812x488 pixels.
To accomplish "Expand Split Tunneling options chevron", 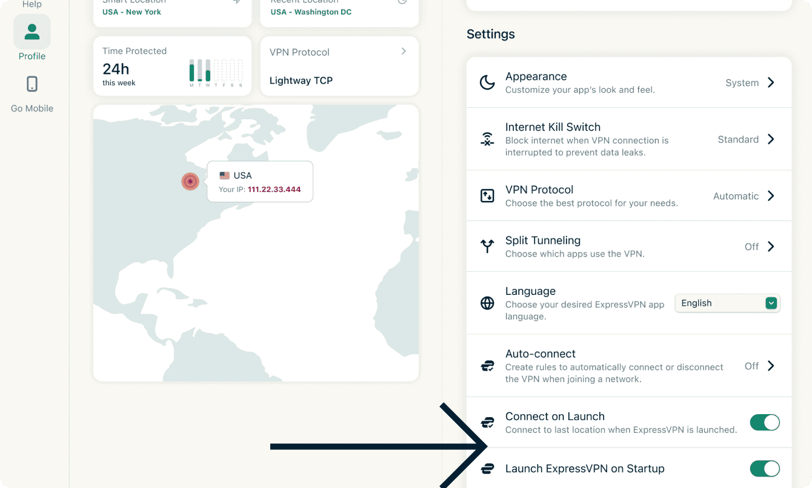I will pyautogui.click(x=771, y=246).
